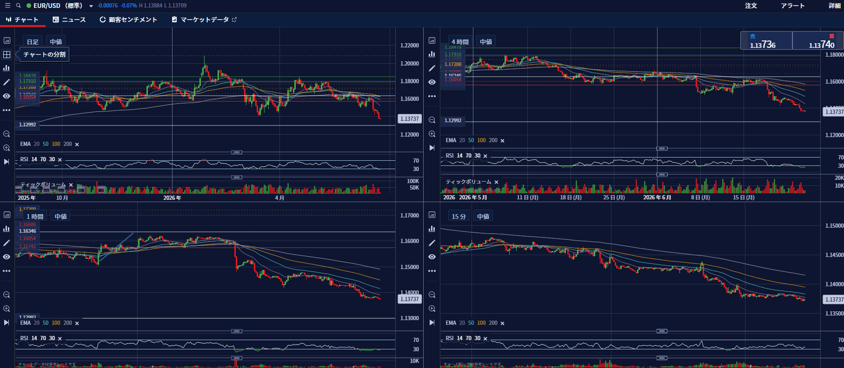Zoom out the 1-hour chart
Screen dimensions: 844x368
tap(7, 295)
